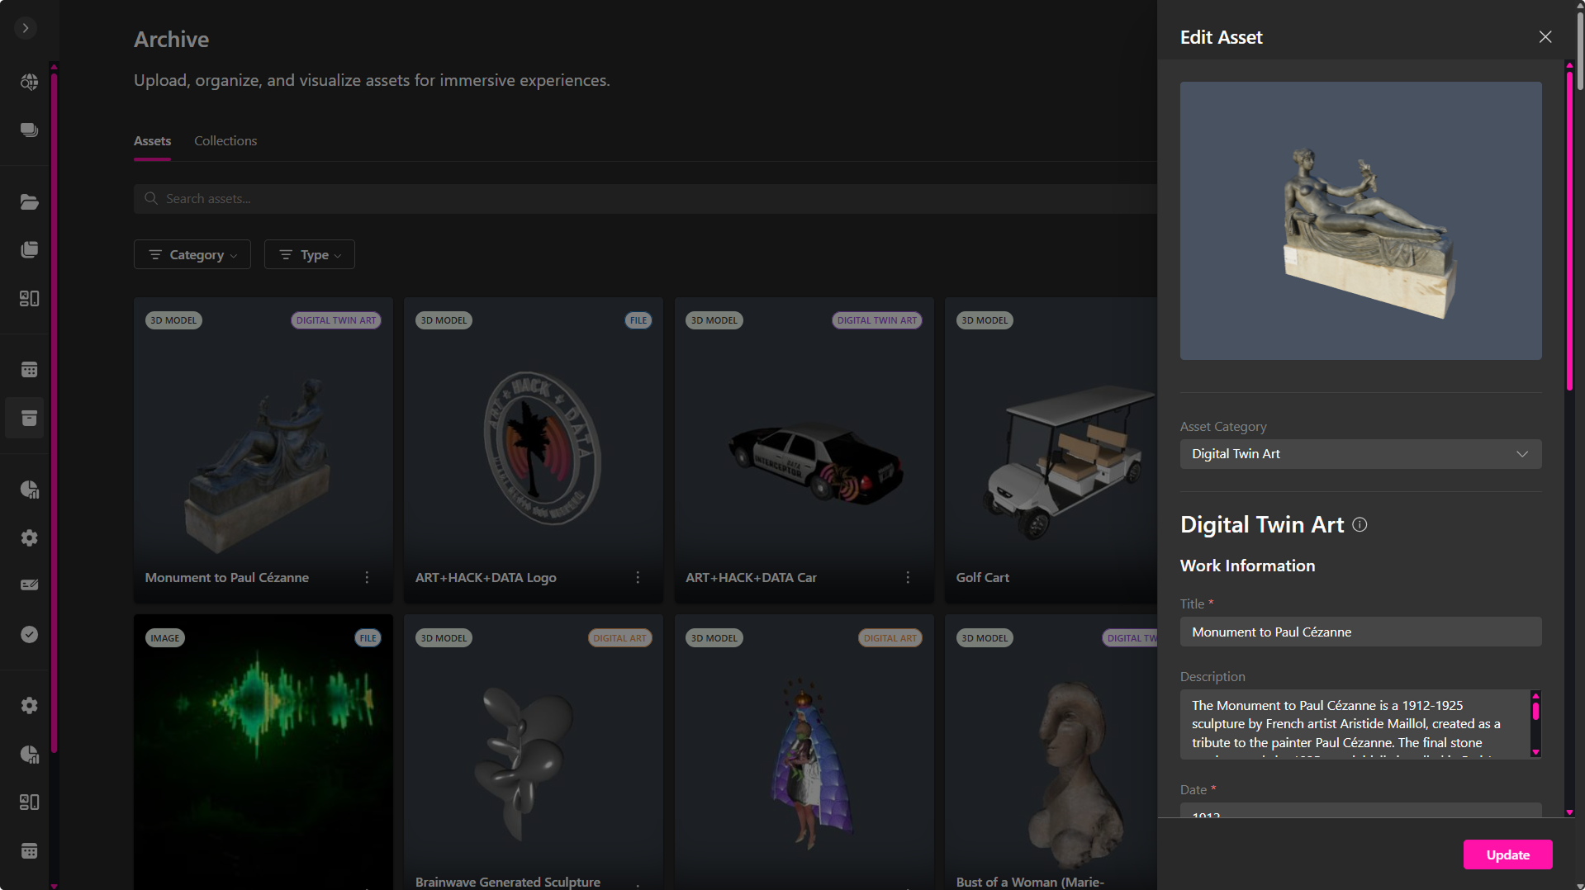Click the checkmark circle icon in the sidebar
Viewport: 1585px width, 890px height.
click(29, 634)
